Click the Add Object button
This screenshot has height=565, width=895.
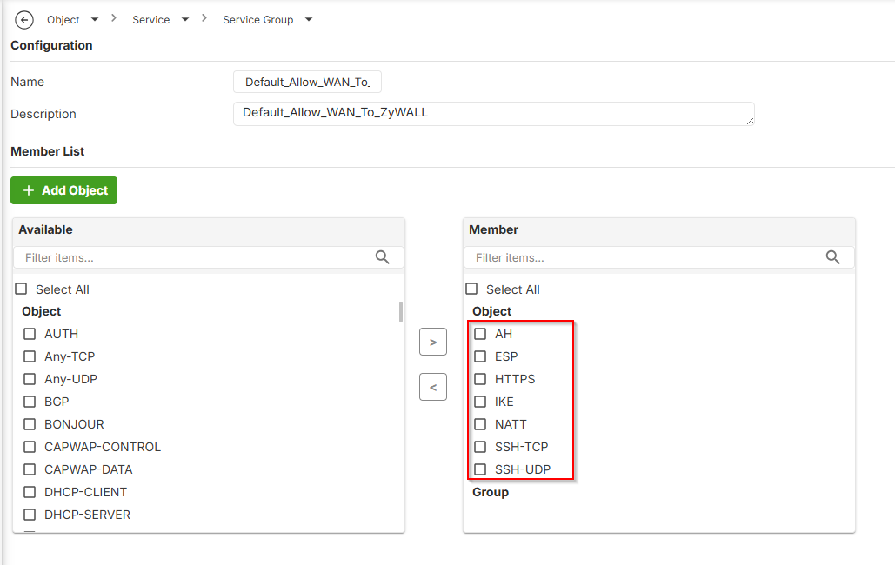point(64,190)
